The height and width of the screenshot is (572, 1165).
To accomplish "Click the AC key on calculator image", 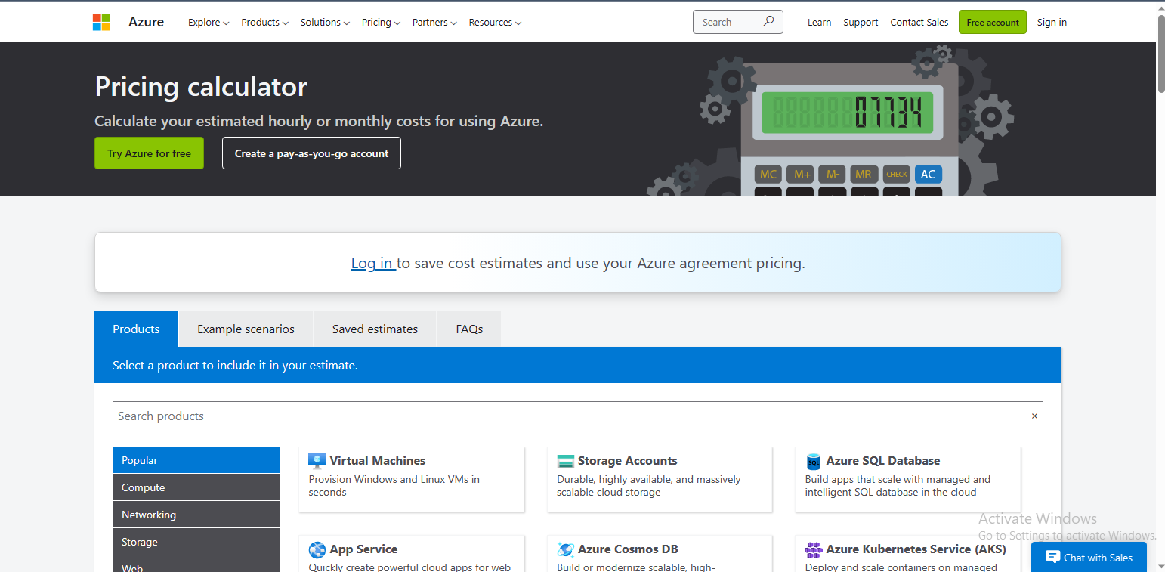I will click(x=928, y=175).
